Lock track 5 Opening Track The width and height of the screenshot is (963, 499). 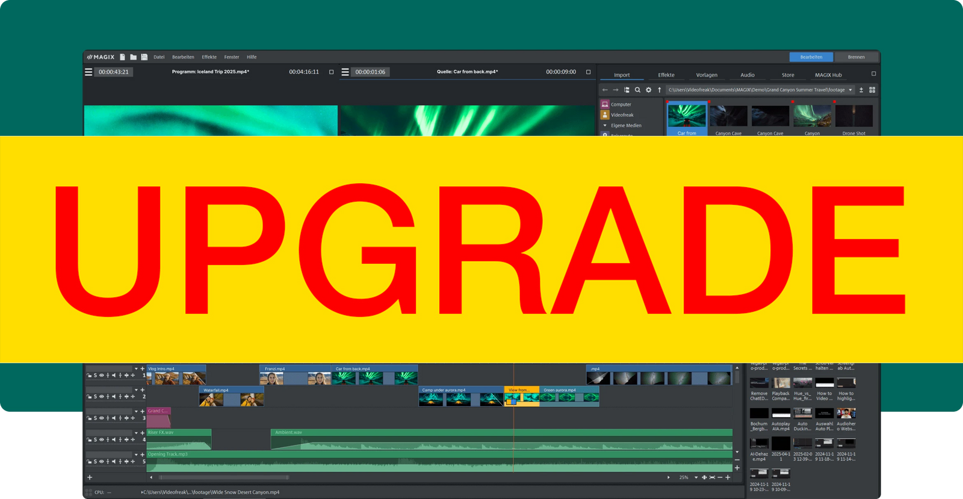(x=89, y=462)
